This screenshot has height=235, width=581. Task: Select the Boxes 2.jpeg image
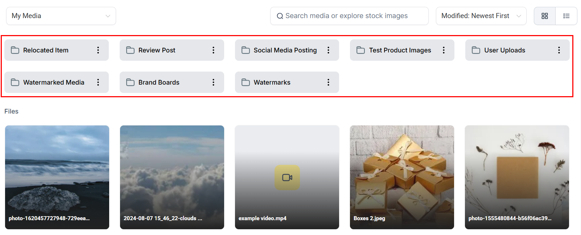[402, 177]
